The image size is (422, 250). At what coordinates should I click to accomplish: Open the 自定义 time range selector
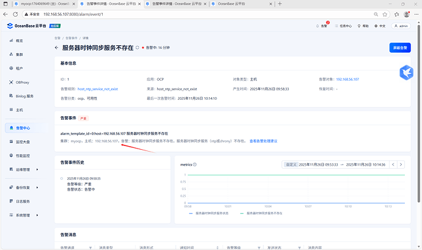(291, 164)
